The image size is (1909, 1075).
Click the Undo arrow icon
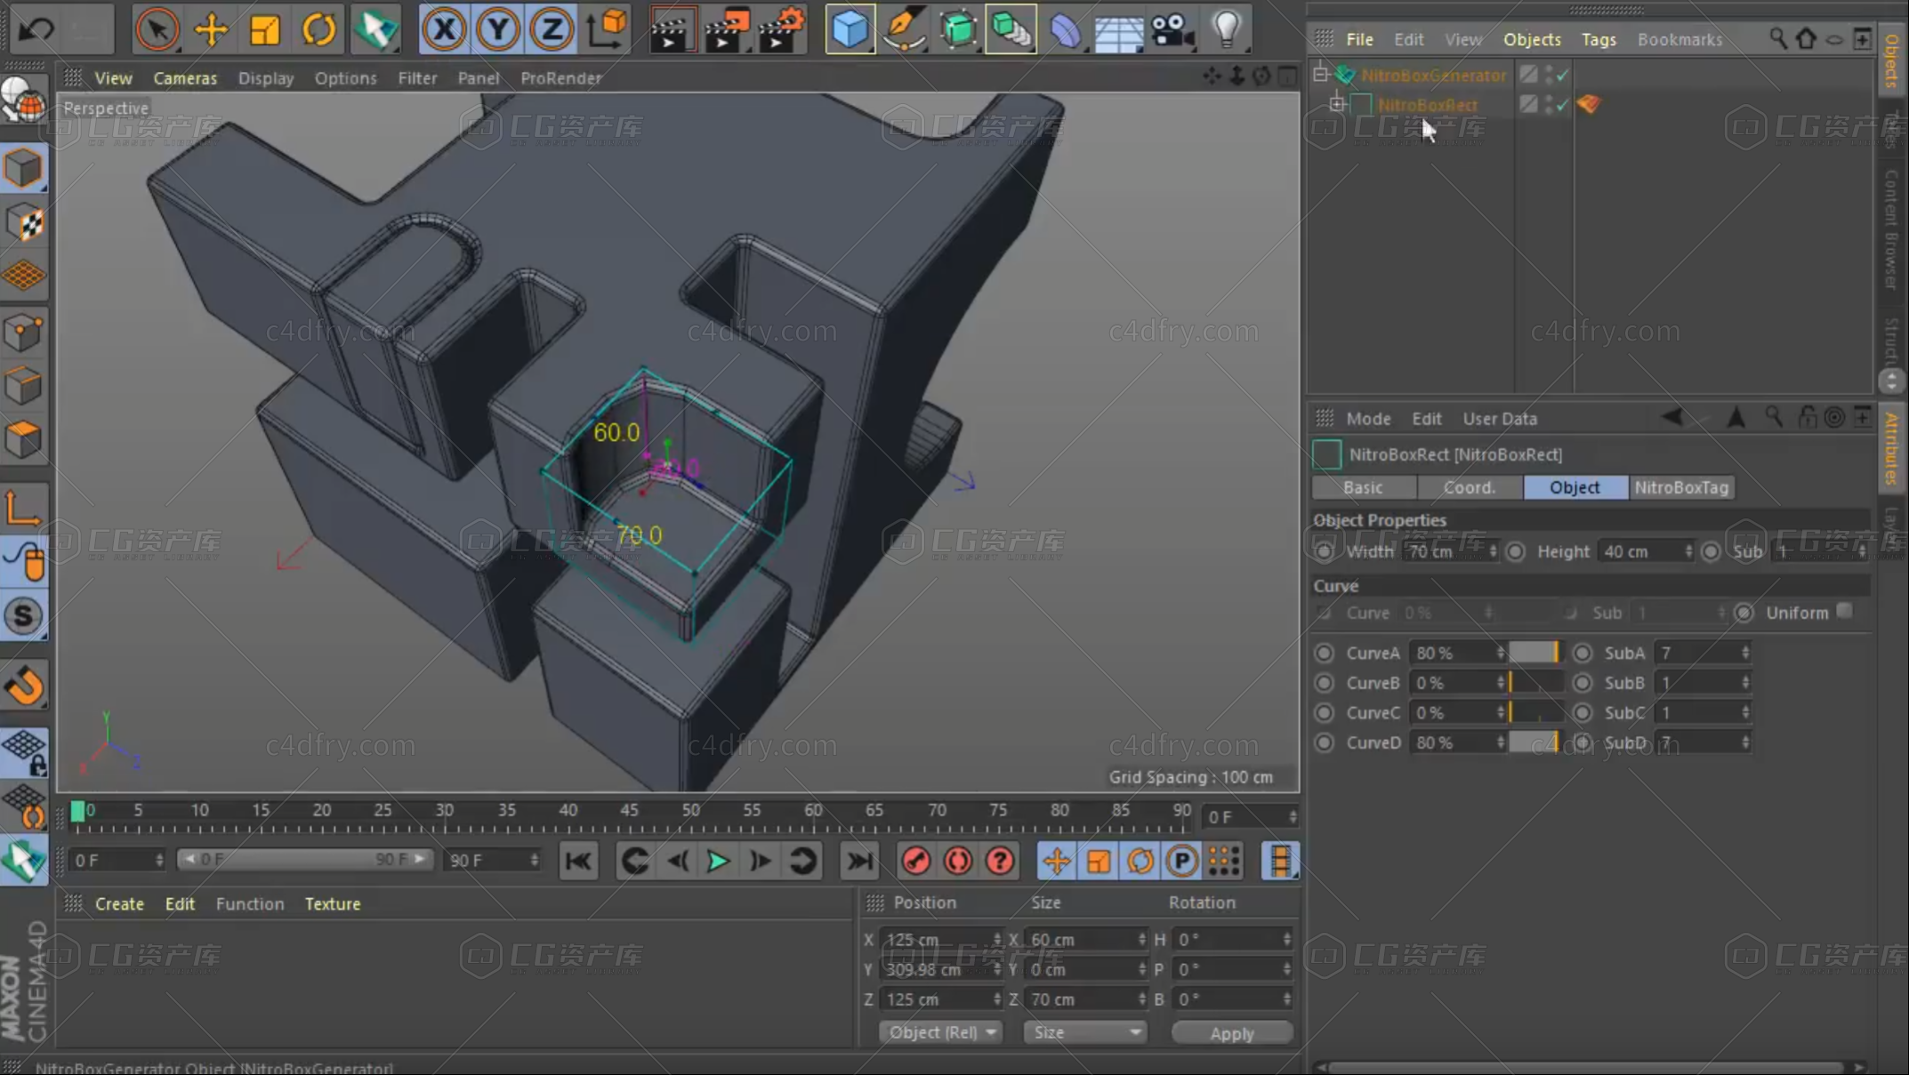point(36,29)
